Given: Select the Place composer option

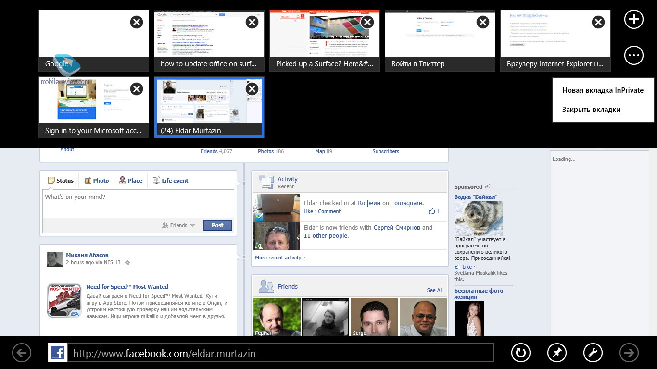Looking at the screenshot, I should pyautogui.click(x=130, y=181).
